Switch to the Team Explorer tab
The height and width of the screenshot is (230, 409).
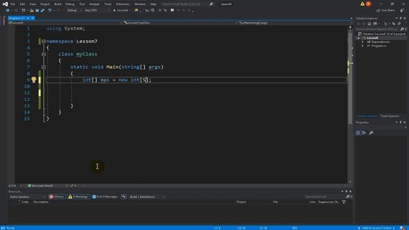[x=390, y=116]
